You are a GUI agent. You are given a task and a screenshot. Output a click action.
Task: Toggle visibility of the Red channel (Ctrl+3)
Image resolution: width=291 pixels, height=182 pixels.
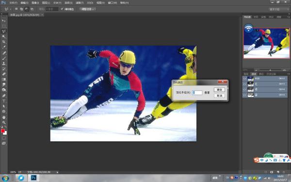[x=244, y=84]
